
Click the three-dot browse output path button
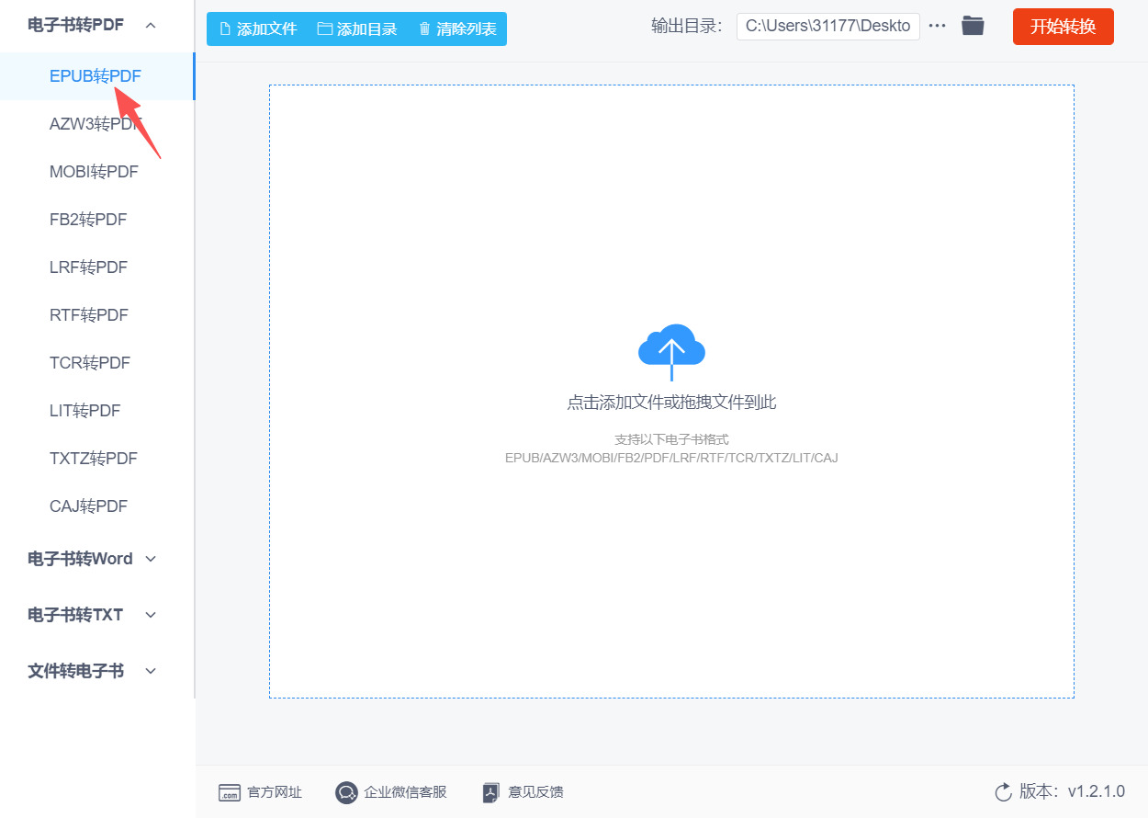(x=937, y=27)
